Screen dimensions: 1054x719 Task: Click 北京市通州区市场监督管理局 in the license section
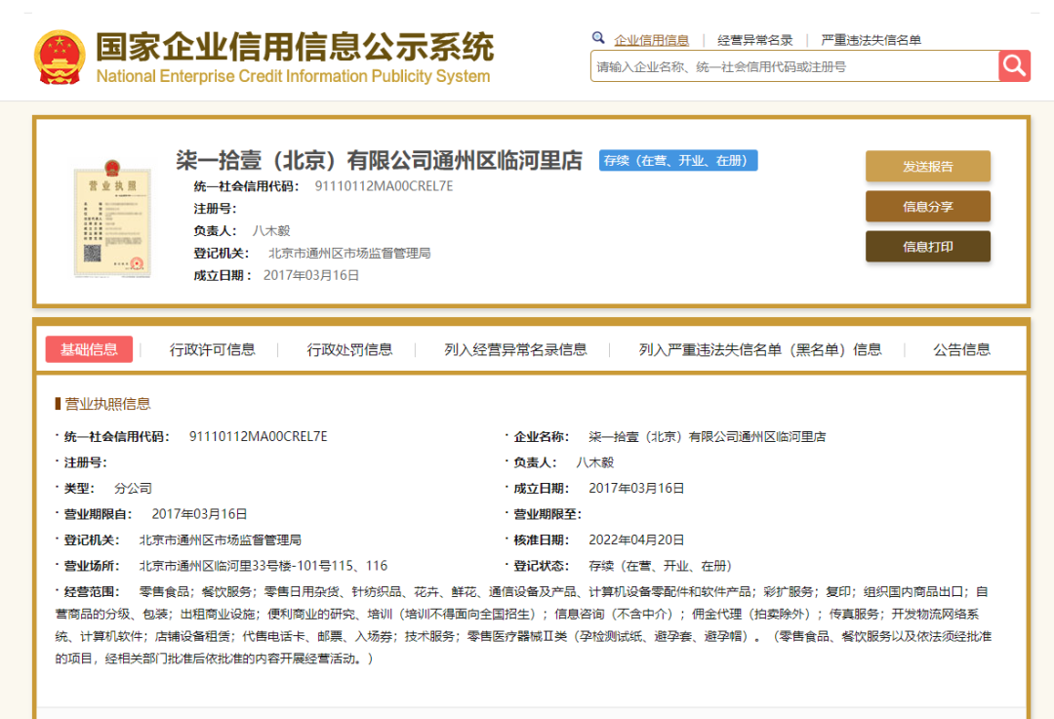pyautogui.click(x=221, y=540)
